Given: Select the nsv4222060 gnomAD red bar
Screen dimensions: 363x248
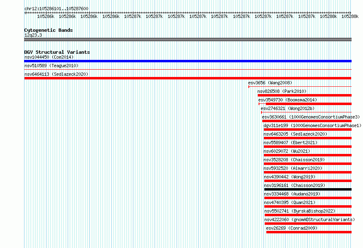Looking at the screenshot, I should click(308, 224).
